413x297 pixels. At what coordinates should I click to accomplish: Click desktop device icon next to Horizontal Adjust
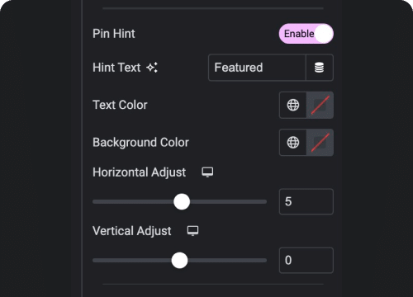tap(207, 172)
